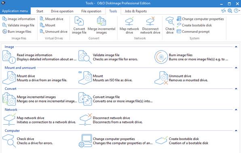241x153 pixels.
Task: Click large Mount drive icon in list
Action: 9,78
